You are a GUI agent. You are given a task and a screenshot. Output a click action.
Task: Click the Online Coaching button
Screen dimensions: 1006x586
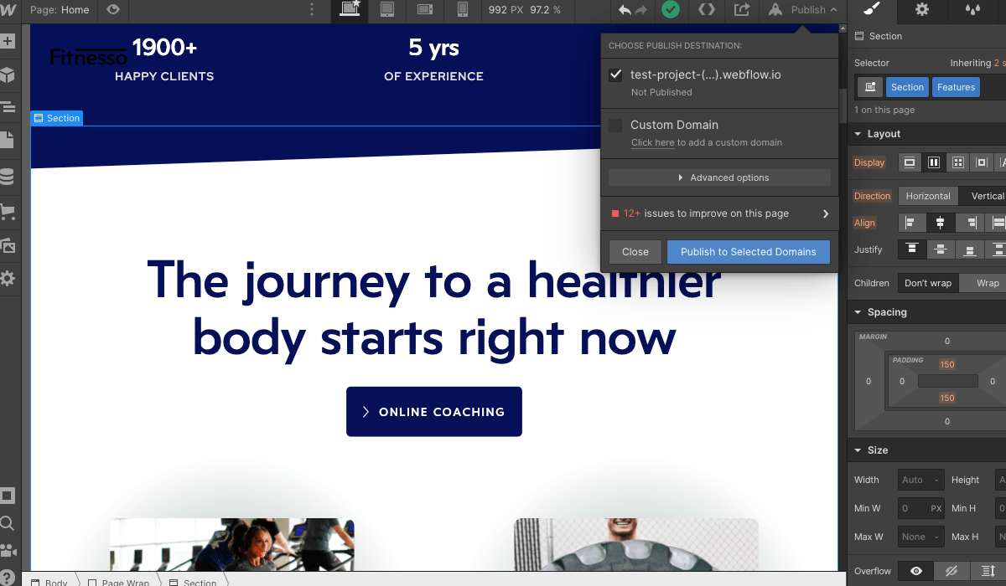[434, 412]
